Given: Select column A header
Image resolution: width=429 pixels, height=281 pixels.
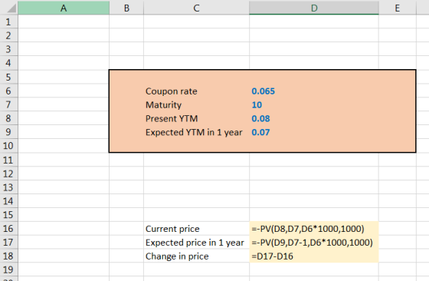Looking at the screenshot, I should [64, 8].
